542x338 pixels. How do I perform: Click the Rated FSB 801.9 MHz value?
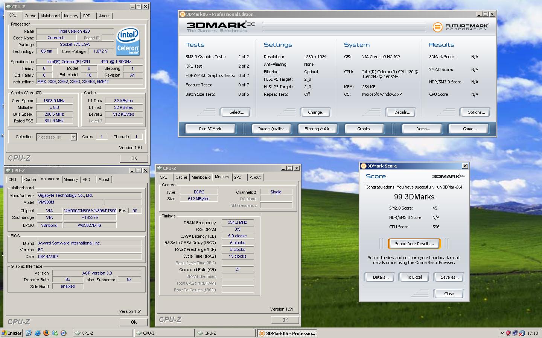pyautogui.click(x=54, y=121)
